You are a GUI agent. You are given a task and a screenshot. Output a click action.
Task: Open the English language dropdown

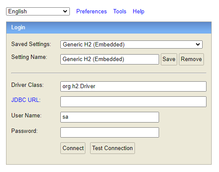38,12
